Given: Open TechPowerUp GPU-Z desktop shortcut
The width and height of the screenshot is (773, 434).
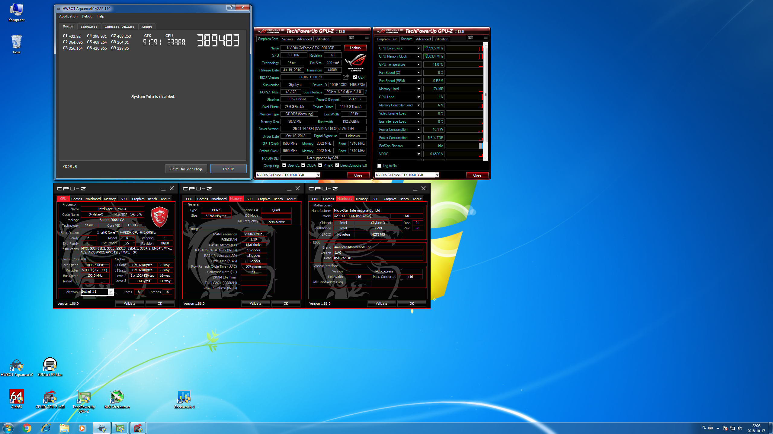Looking at the screenshot, I should (84, 401).
